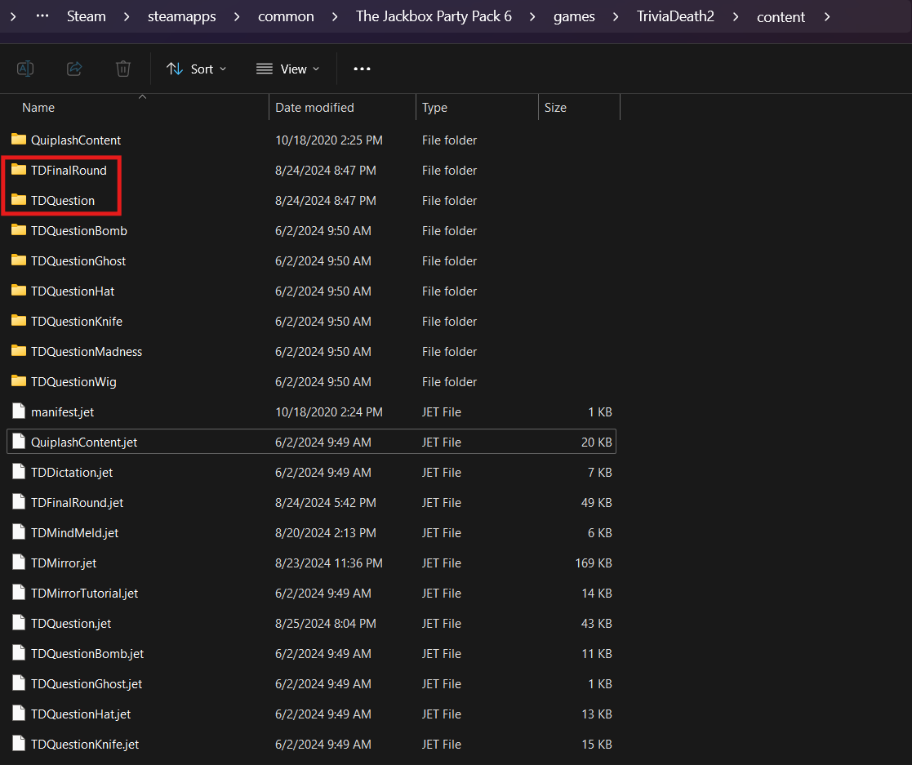Click the TDQuestionHat.jet file name
The width and height of the screenshot is (912, 765).
[81, 714]
